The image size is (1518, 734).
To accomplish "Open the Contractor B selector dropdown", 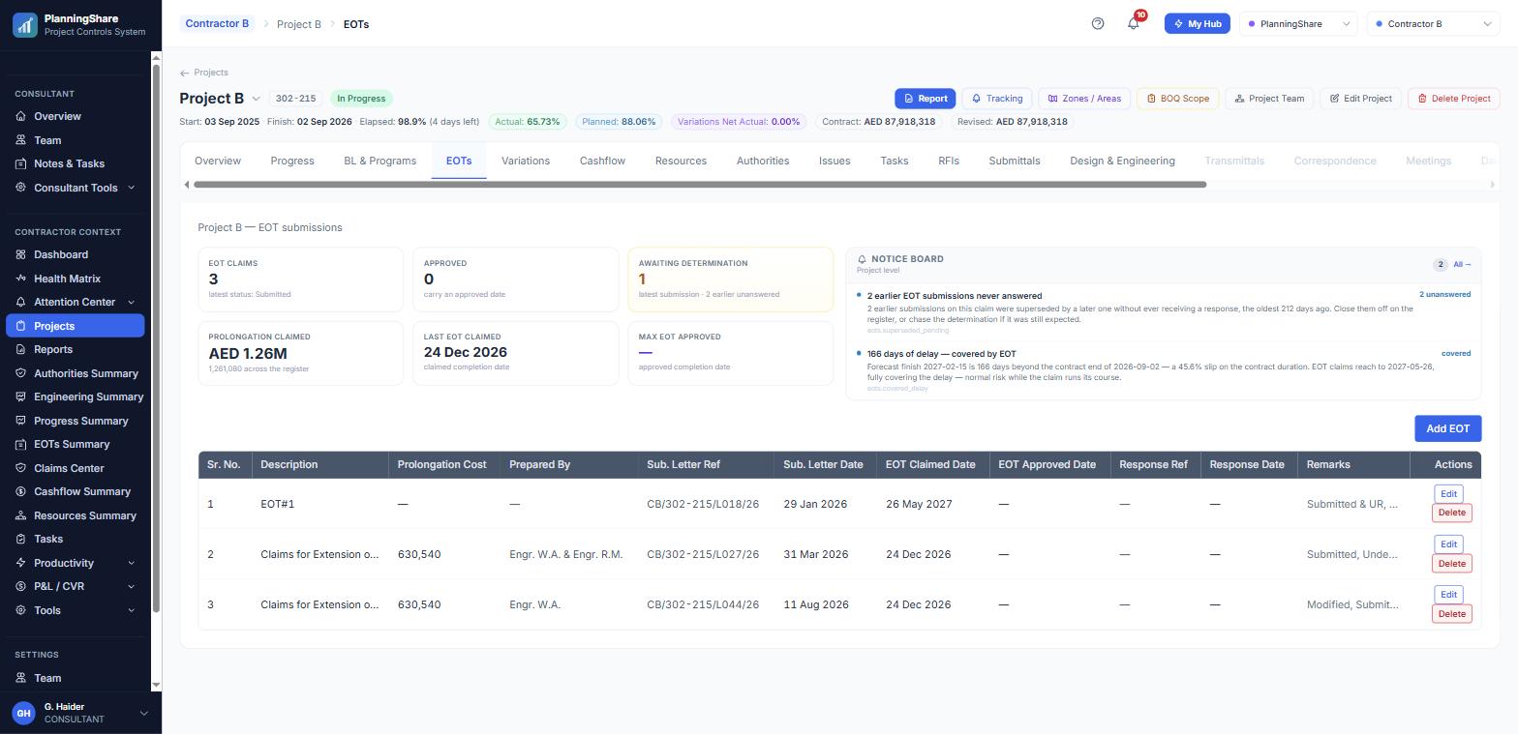I will [x=1433, y=24].
